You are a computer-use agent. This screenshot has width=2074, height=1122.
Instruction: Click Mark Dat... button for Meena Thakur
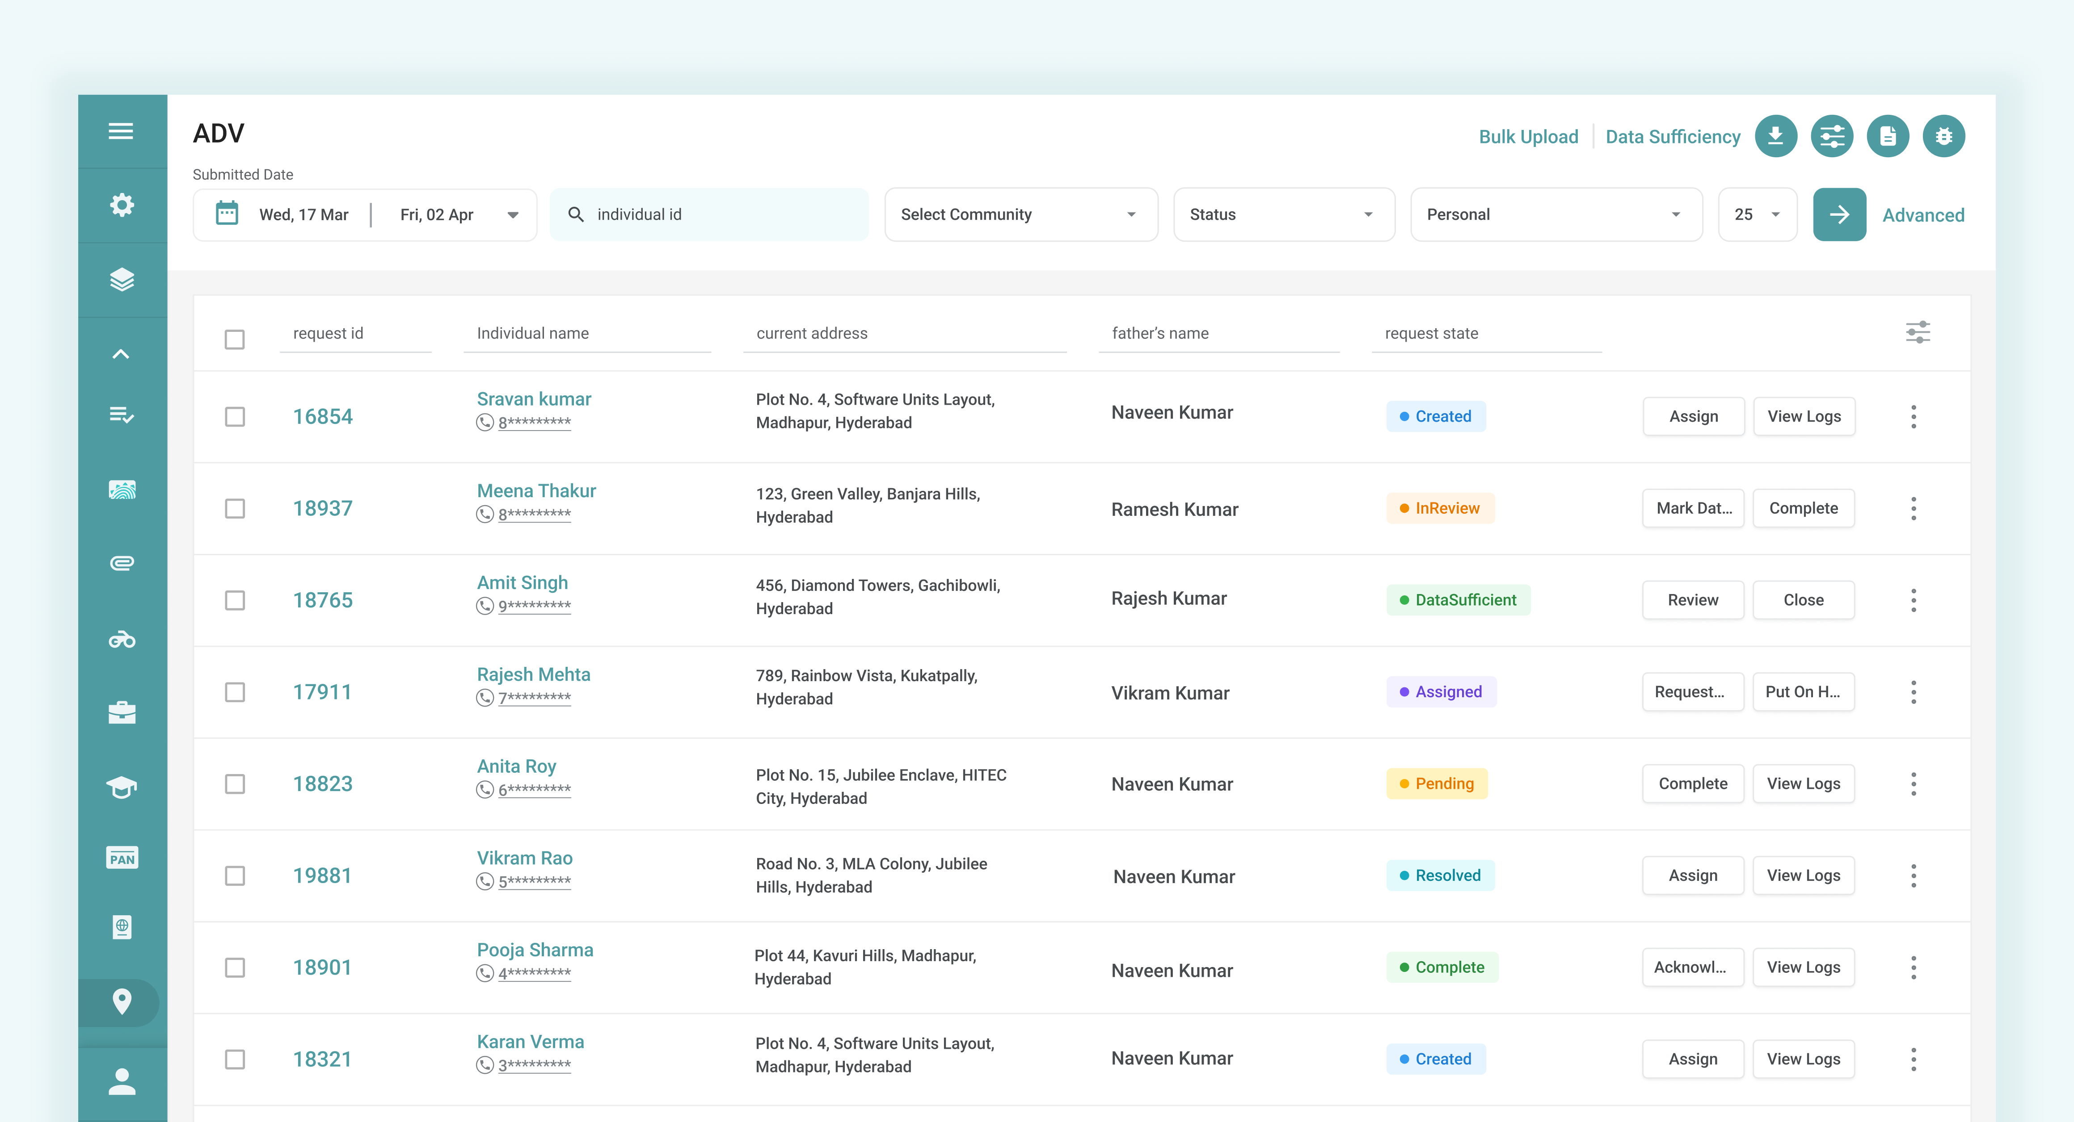pyautogui.click(x=1692, y=507)
